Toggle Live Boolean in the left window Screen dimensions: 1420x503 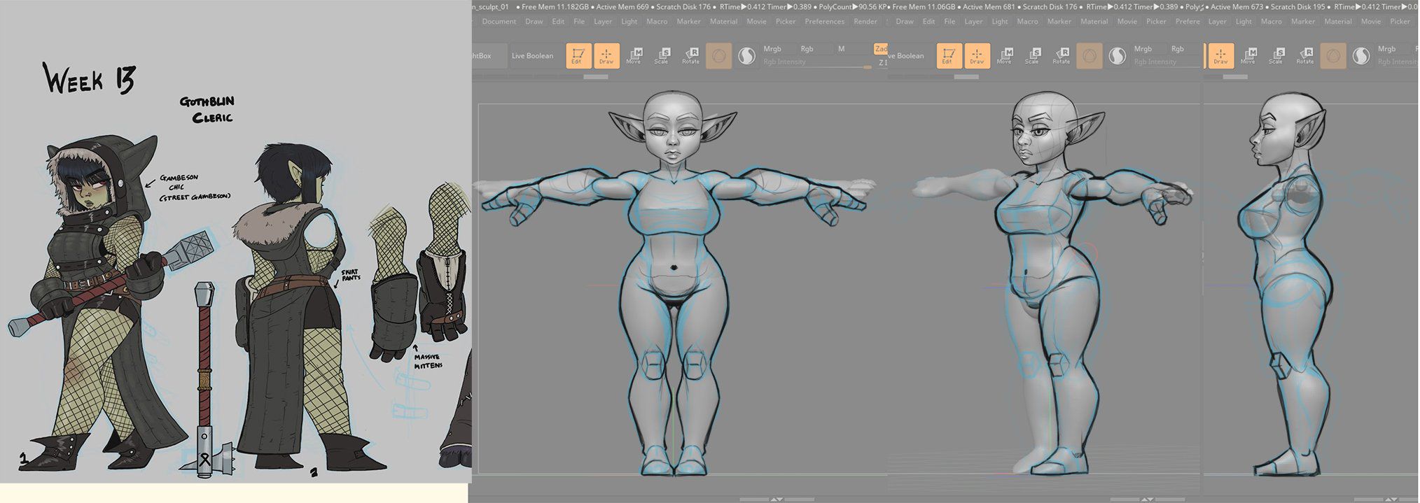pyautogui.click(x=532, y=56)
